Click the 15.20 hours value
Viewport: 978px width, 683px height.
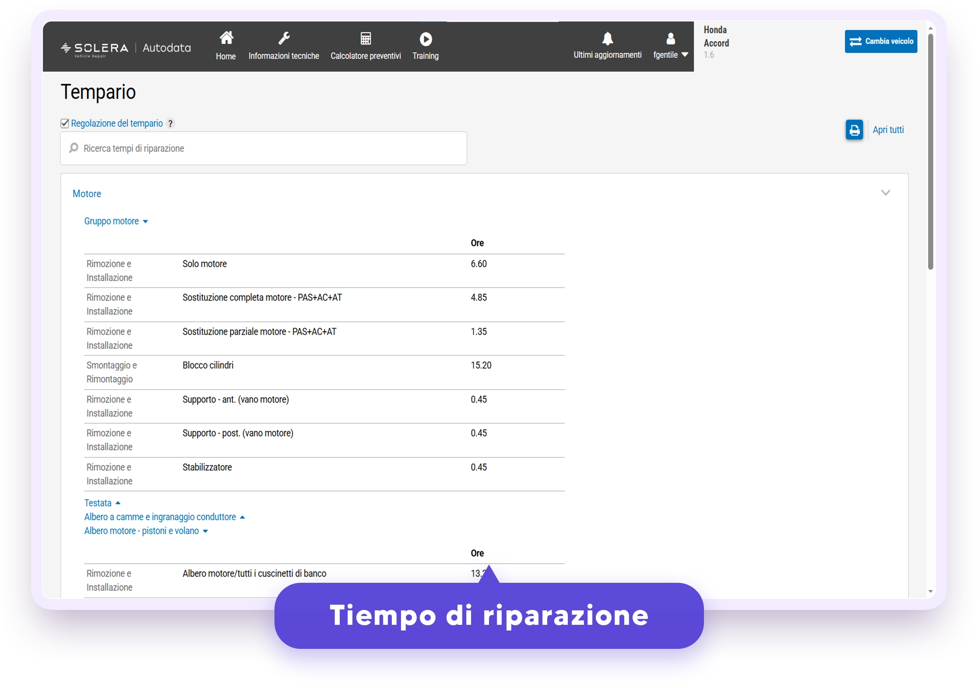tap(481, 365)
